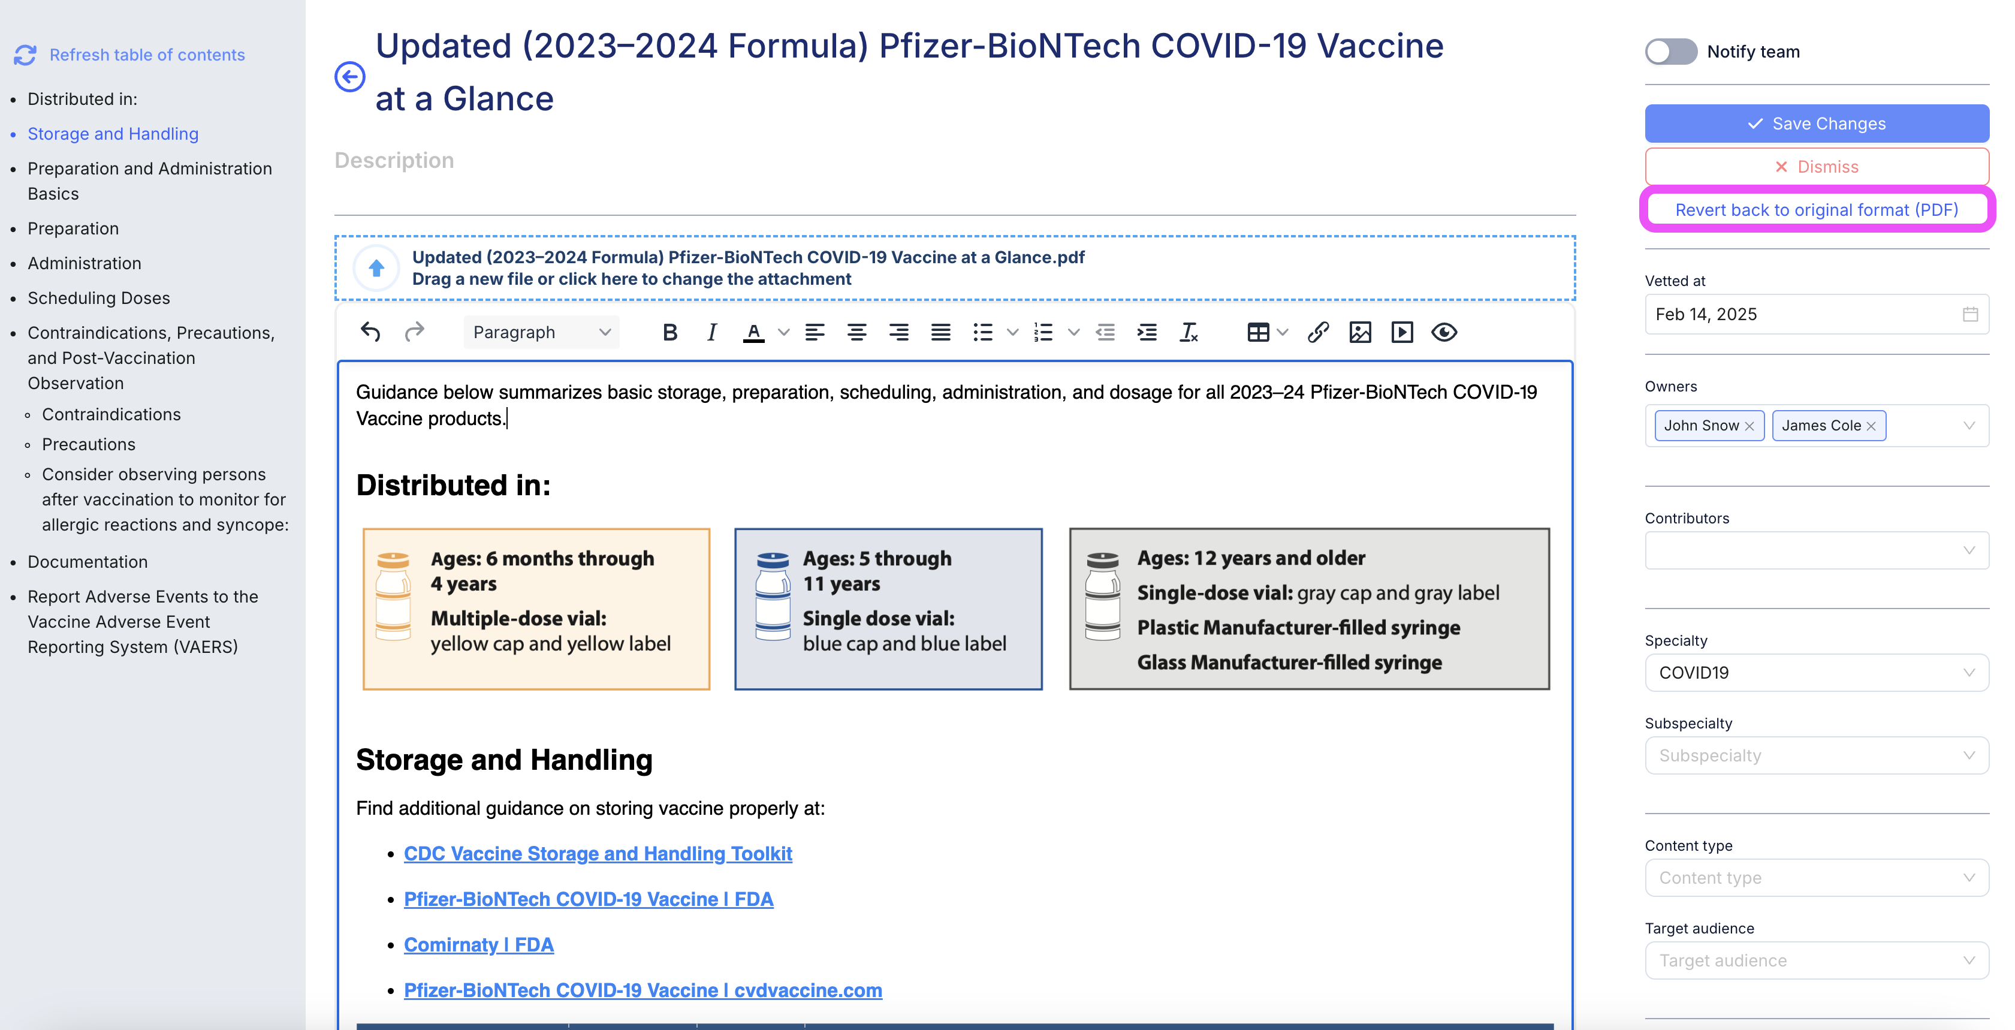The height and width of the screenshot is (1030, 2015).
Task: Insert a media video
Action: click(x=1402, y=332)
